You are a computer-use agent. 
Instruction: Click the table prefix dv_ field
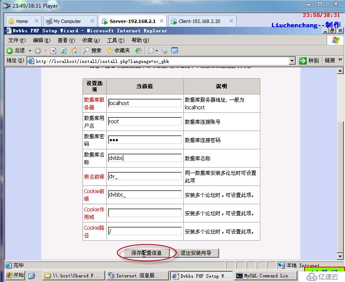pyautogui.click(x=145, y=176)
